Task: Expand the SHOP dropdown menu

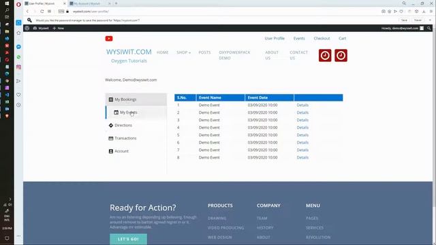Action: (183, 52)
